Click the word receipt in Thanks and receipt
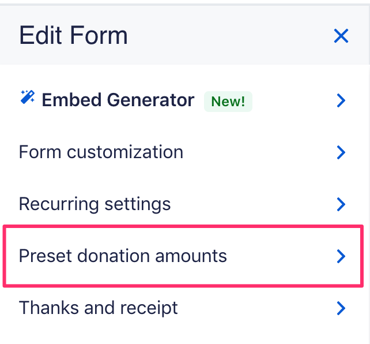Screen dimensions: 370x344 [x=149, y=308]
